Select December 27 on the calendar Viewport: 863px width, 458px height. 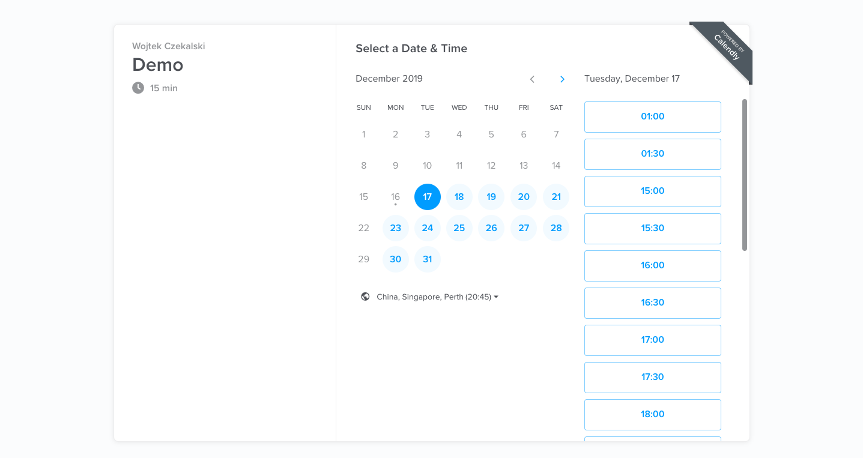(x=524, y=228)
